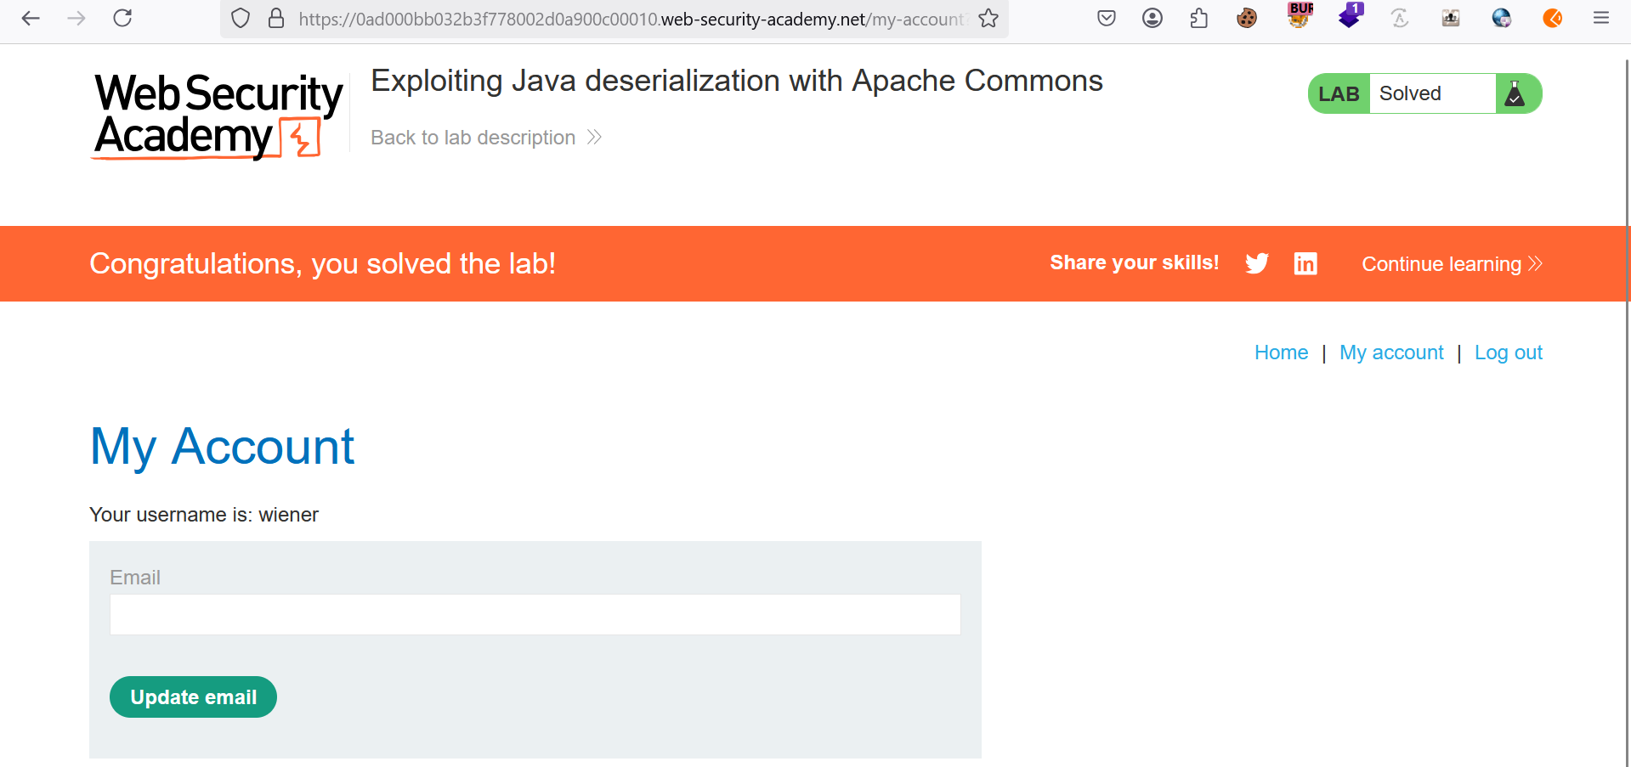Open Back to lab description link
This screenshot has height=767, width=1631.
[x=486, y=138]
